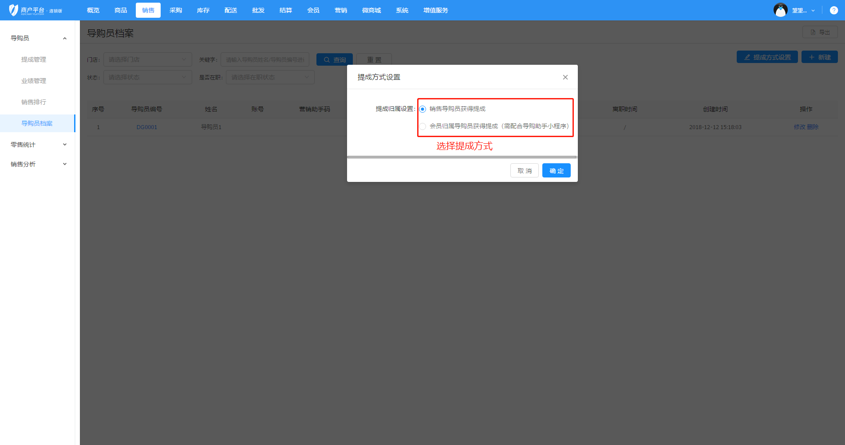This screenshot has width=845, height=445.
Task: Select 会员归属导购员获得提成 radio option
Action: (x=422, y=126)
